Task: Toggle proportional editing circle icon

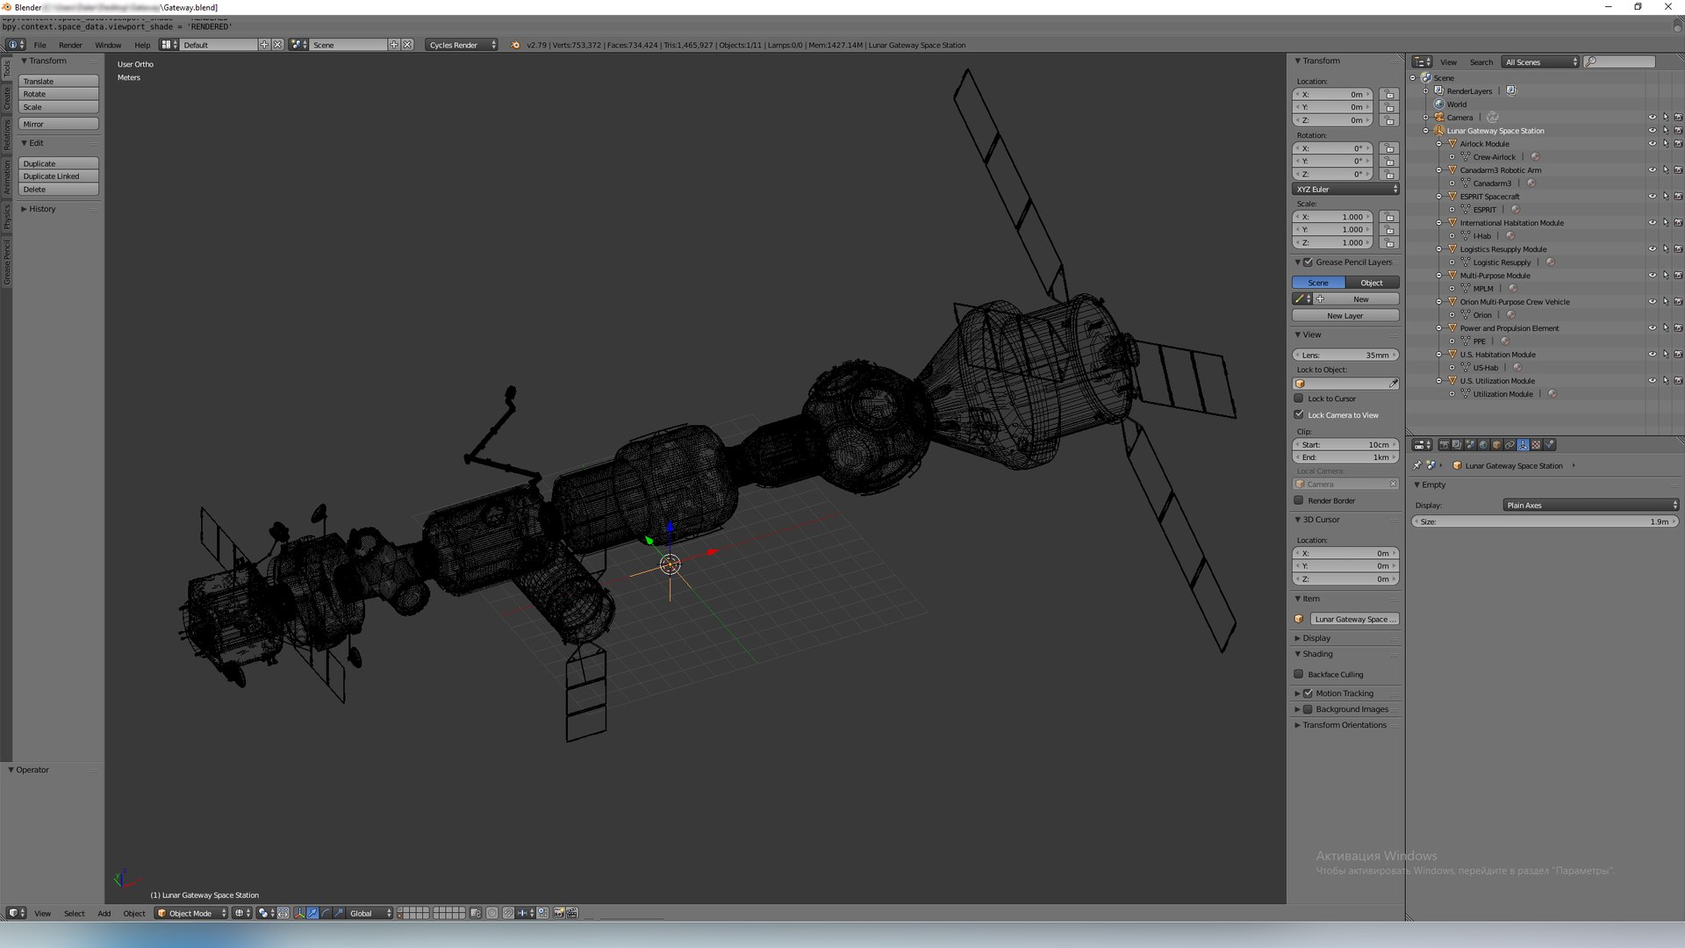Action: pos(492,913)
